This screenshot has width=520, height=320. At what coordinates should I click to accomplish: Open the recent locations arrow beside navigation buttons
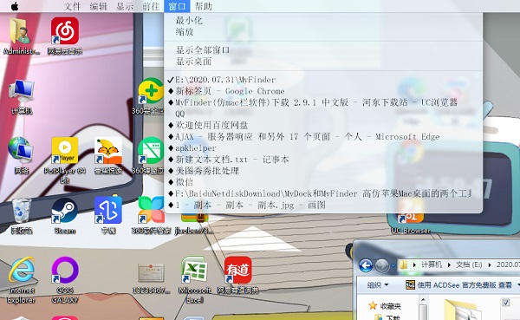click(393, 265)
